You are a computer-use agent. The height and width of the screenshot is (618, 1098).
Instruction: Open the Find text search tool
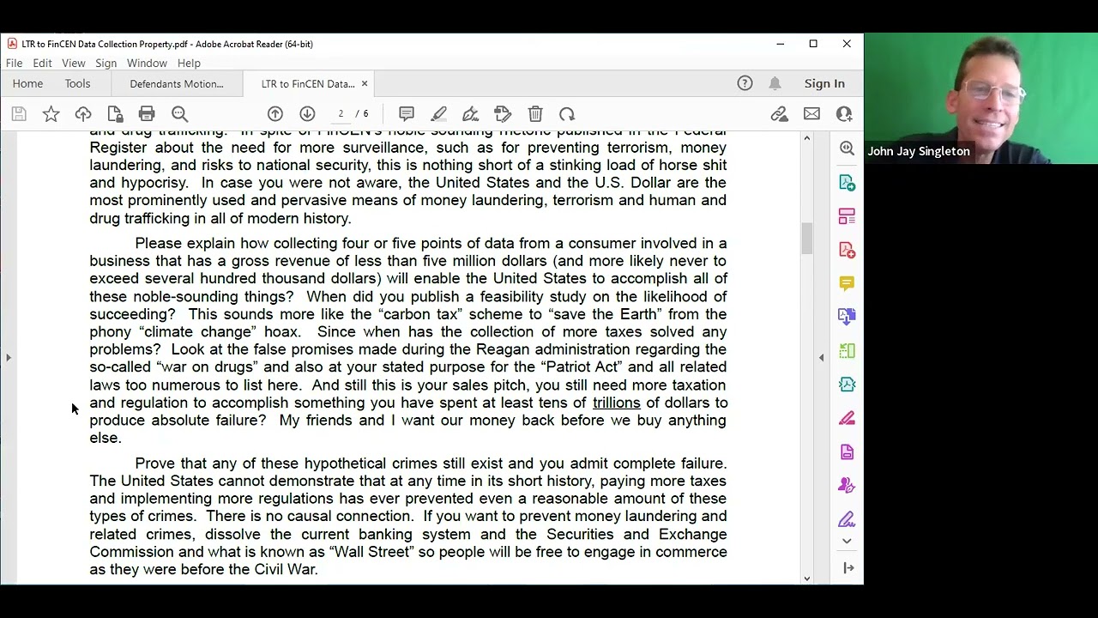pyautogui.click(x=179, y=114)
